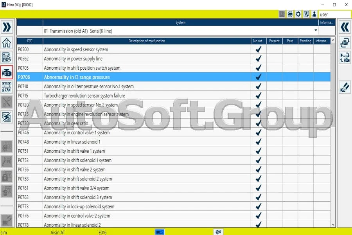Click the DTC re-read refresh icon

coord(345,43)
